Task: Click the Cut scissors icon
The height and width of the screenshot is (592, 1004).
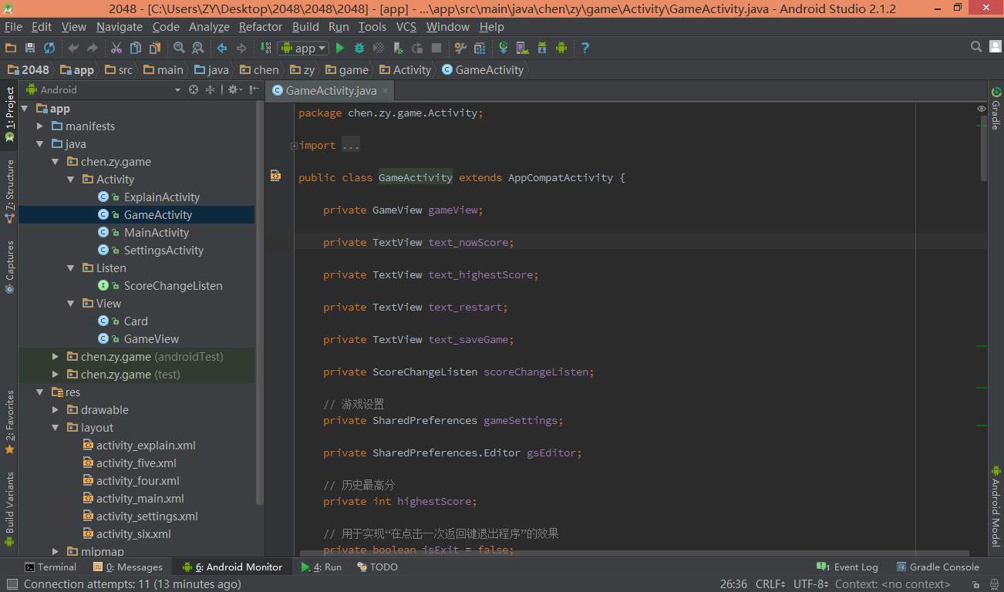Action: pyautogui.click(x=116, y=48)
